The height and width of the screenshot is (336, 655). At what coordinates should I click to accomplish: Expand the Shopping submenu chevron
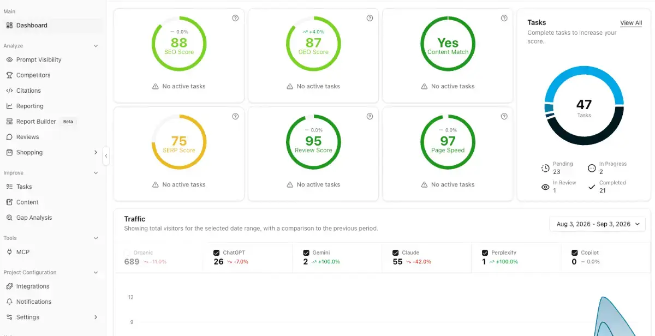[96, 153]
